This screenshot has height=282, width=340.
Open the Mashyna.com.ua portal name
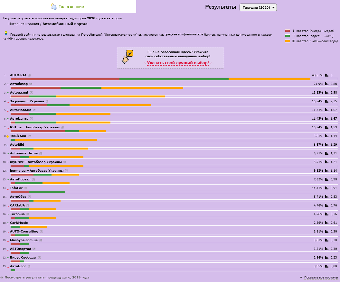point(24,240)
